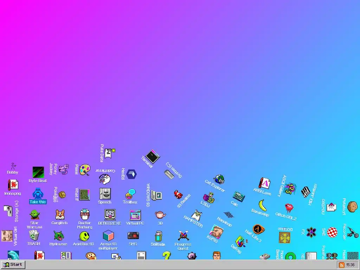
Task: Open the Poney Jockey icon
Action: pos(64,169)
